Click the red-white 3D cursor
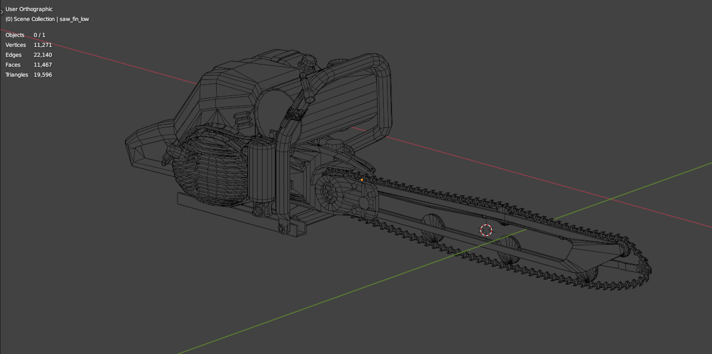This screenshot has width=712, height=354. (x=486, y=230)
